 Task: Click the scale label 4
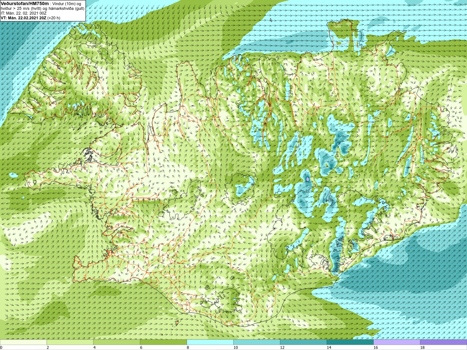[x=94, y=347]
